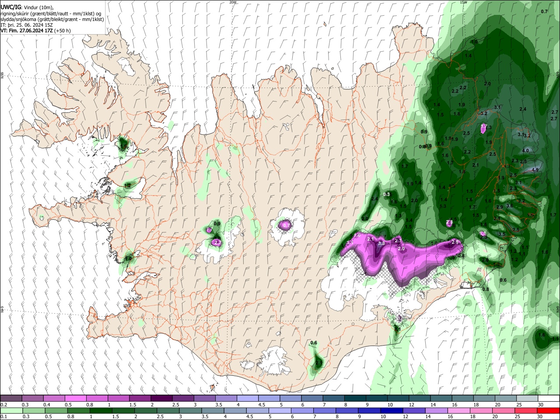Click the violet 14–16 swatch in lower legend

[437, 410]
